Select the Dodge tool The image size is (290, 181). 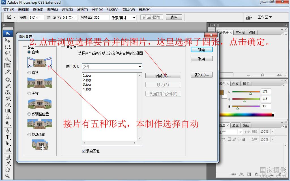pyautogui.click(x=8, y=123)
